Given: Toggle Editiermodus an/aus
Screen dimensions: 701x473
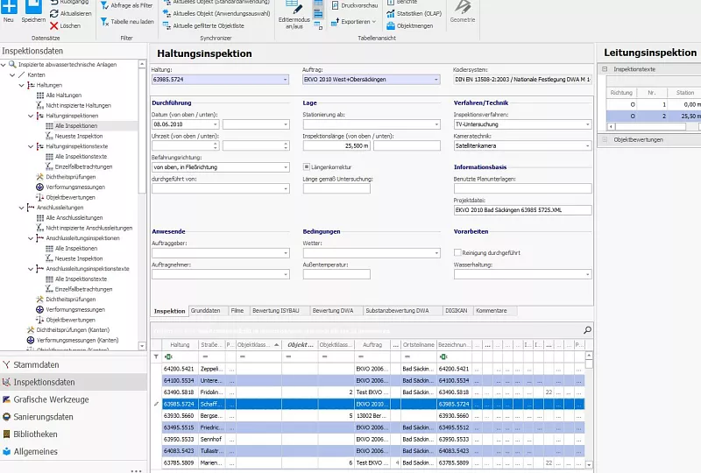Looking at the screenshot, I should coord(294,14).
